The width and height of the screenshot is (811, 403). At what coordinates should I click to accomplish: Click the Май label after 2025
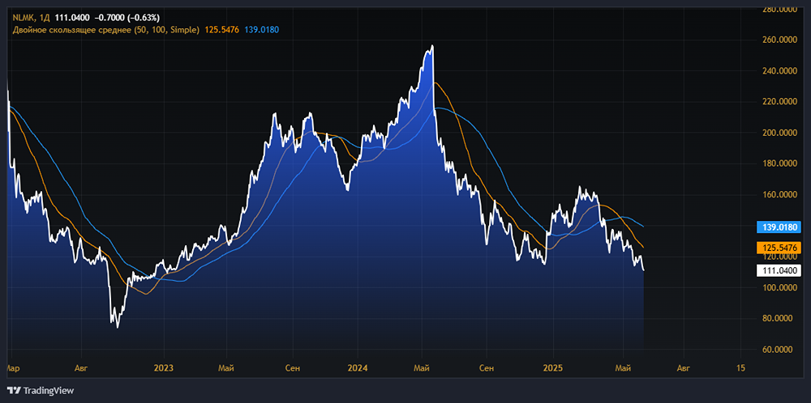coord(623,368)
